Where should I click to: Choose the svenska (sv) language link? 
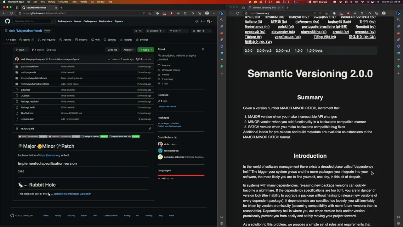pyautogui.click(x=365, y=32)
